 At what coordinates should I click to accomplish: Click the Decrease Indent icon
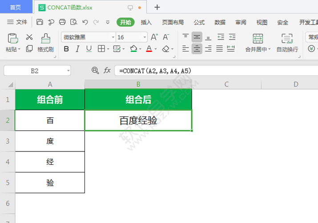point(221,37)
